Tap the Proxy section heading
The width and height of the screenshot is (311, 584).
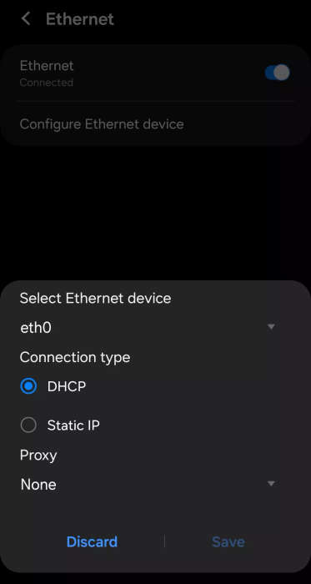(x=38, y=456)
